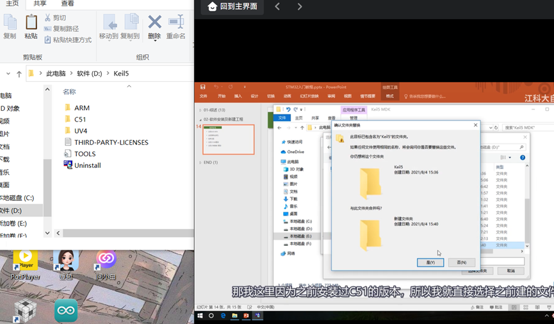Select the UV4 folder
This screenshot has width=554, height=324.
click(76, 131)
